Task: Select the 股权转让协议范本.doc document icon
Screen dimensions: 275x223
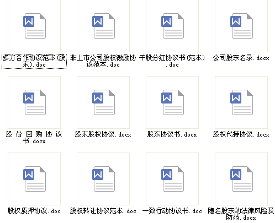Action: coord(103,179)
